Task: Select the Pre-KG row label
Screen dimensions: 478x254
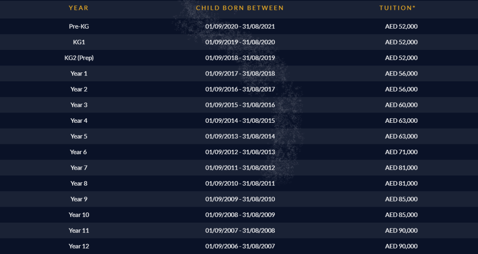Action: pos(79,27)
